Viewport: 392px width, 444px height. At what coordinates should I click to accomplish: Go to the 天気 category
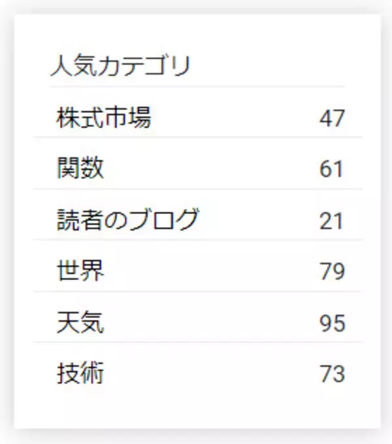[80, 323]
